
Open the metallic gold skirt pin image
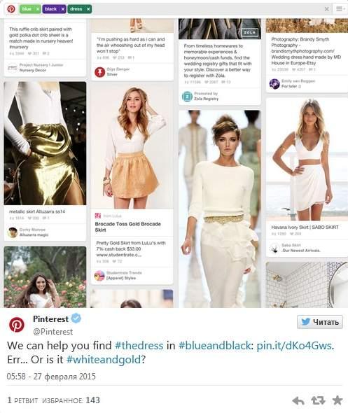point(45,143)
